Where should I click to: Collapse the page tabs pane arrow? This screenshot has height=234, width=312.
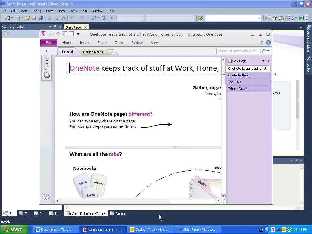(x=269, y=61)
